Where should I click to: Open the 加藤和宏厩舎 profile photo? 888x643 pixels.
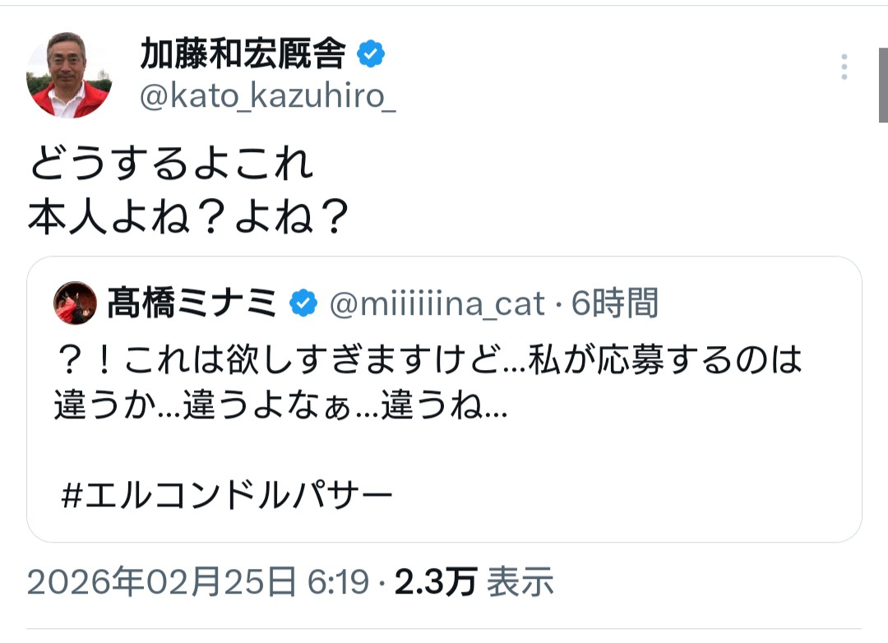click(x=68, y=76)
